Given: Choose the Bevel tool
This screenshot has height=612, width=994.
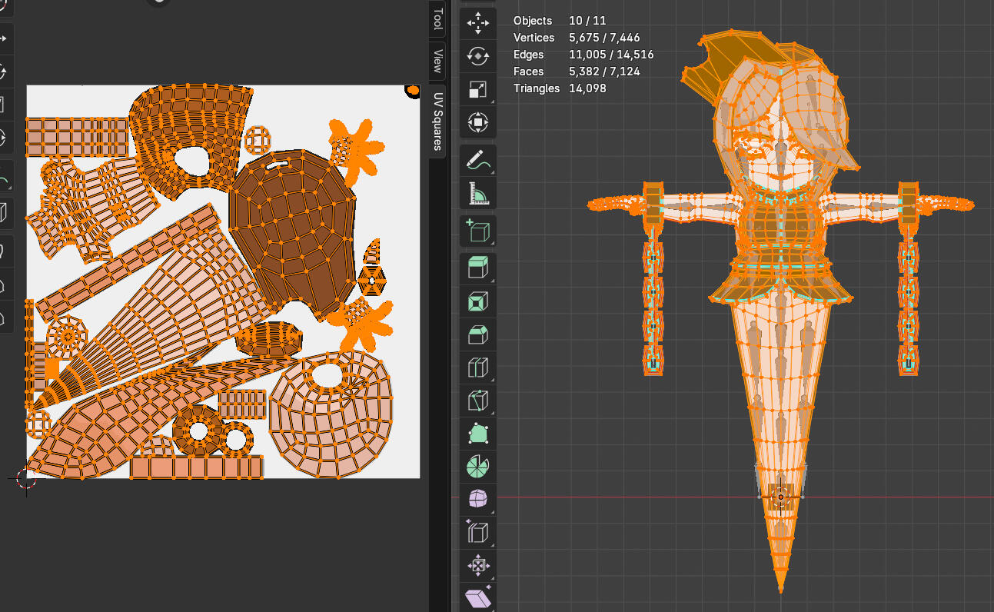Looking at the screenshot, I should point(477,334).
